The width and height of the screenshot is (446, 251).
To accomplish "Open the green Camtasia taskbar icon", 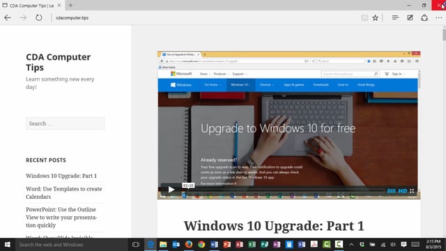I will point(326,245).
